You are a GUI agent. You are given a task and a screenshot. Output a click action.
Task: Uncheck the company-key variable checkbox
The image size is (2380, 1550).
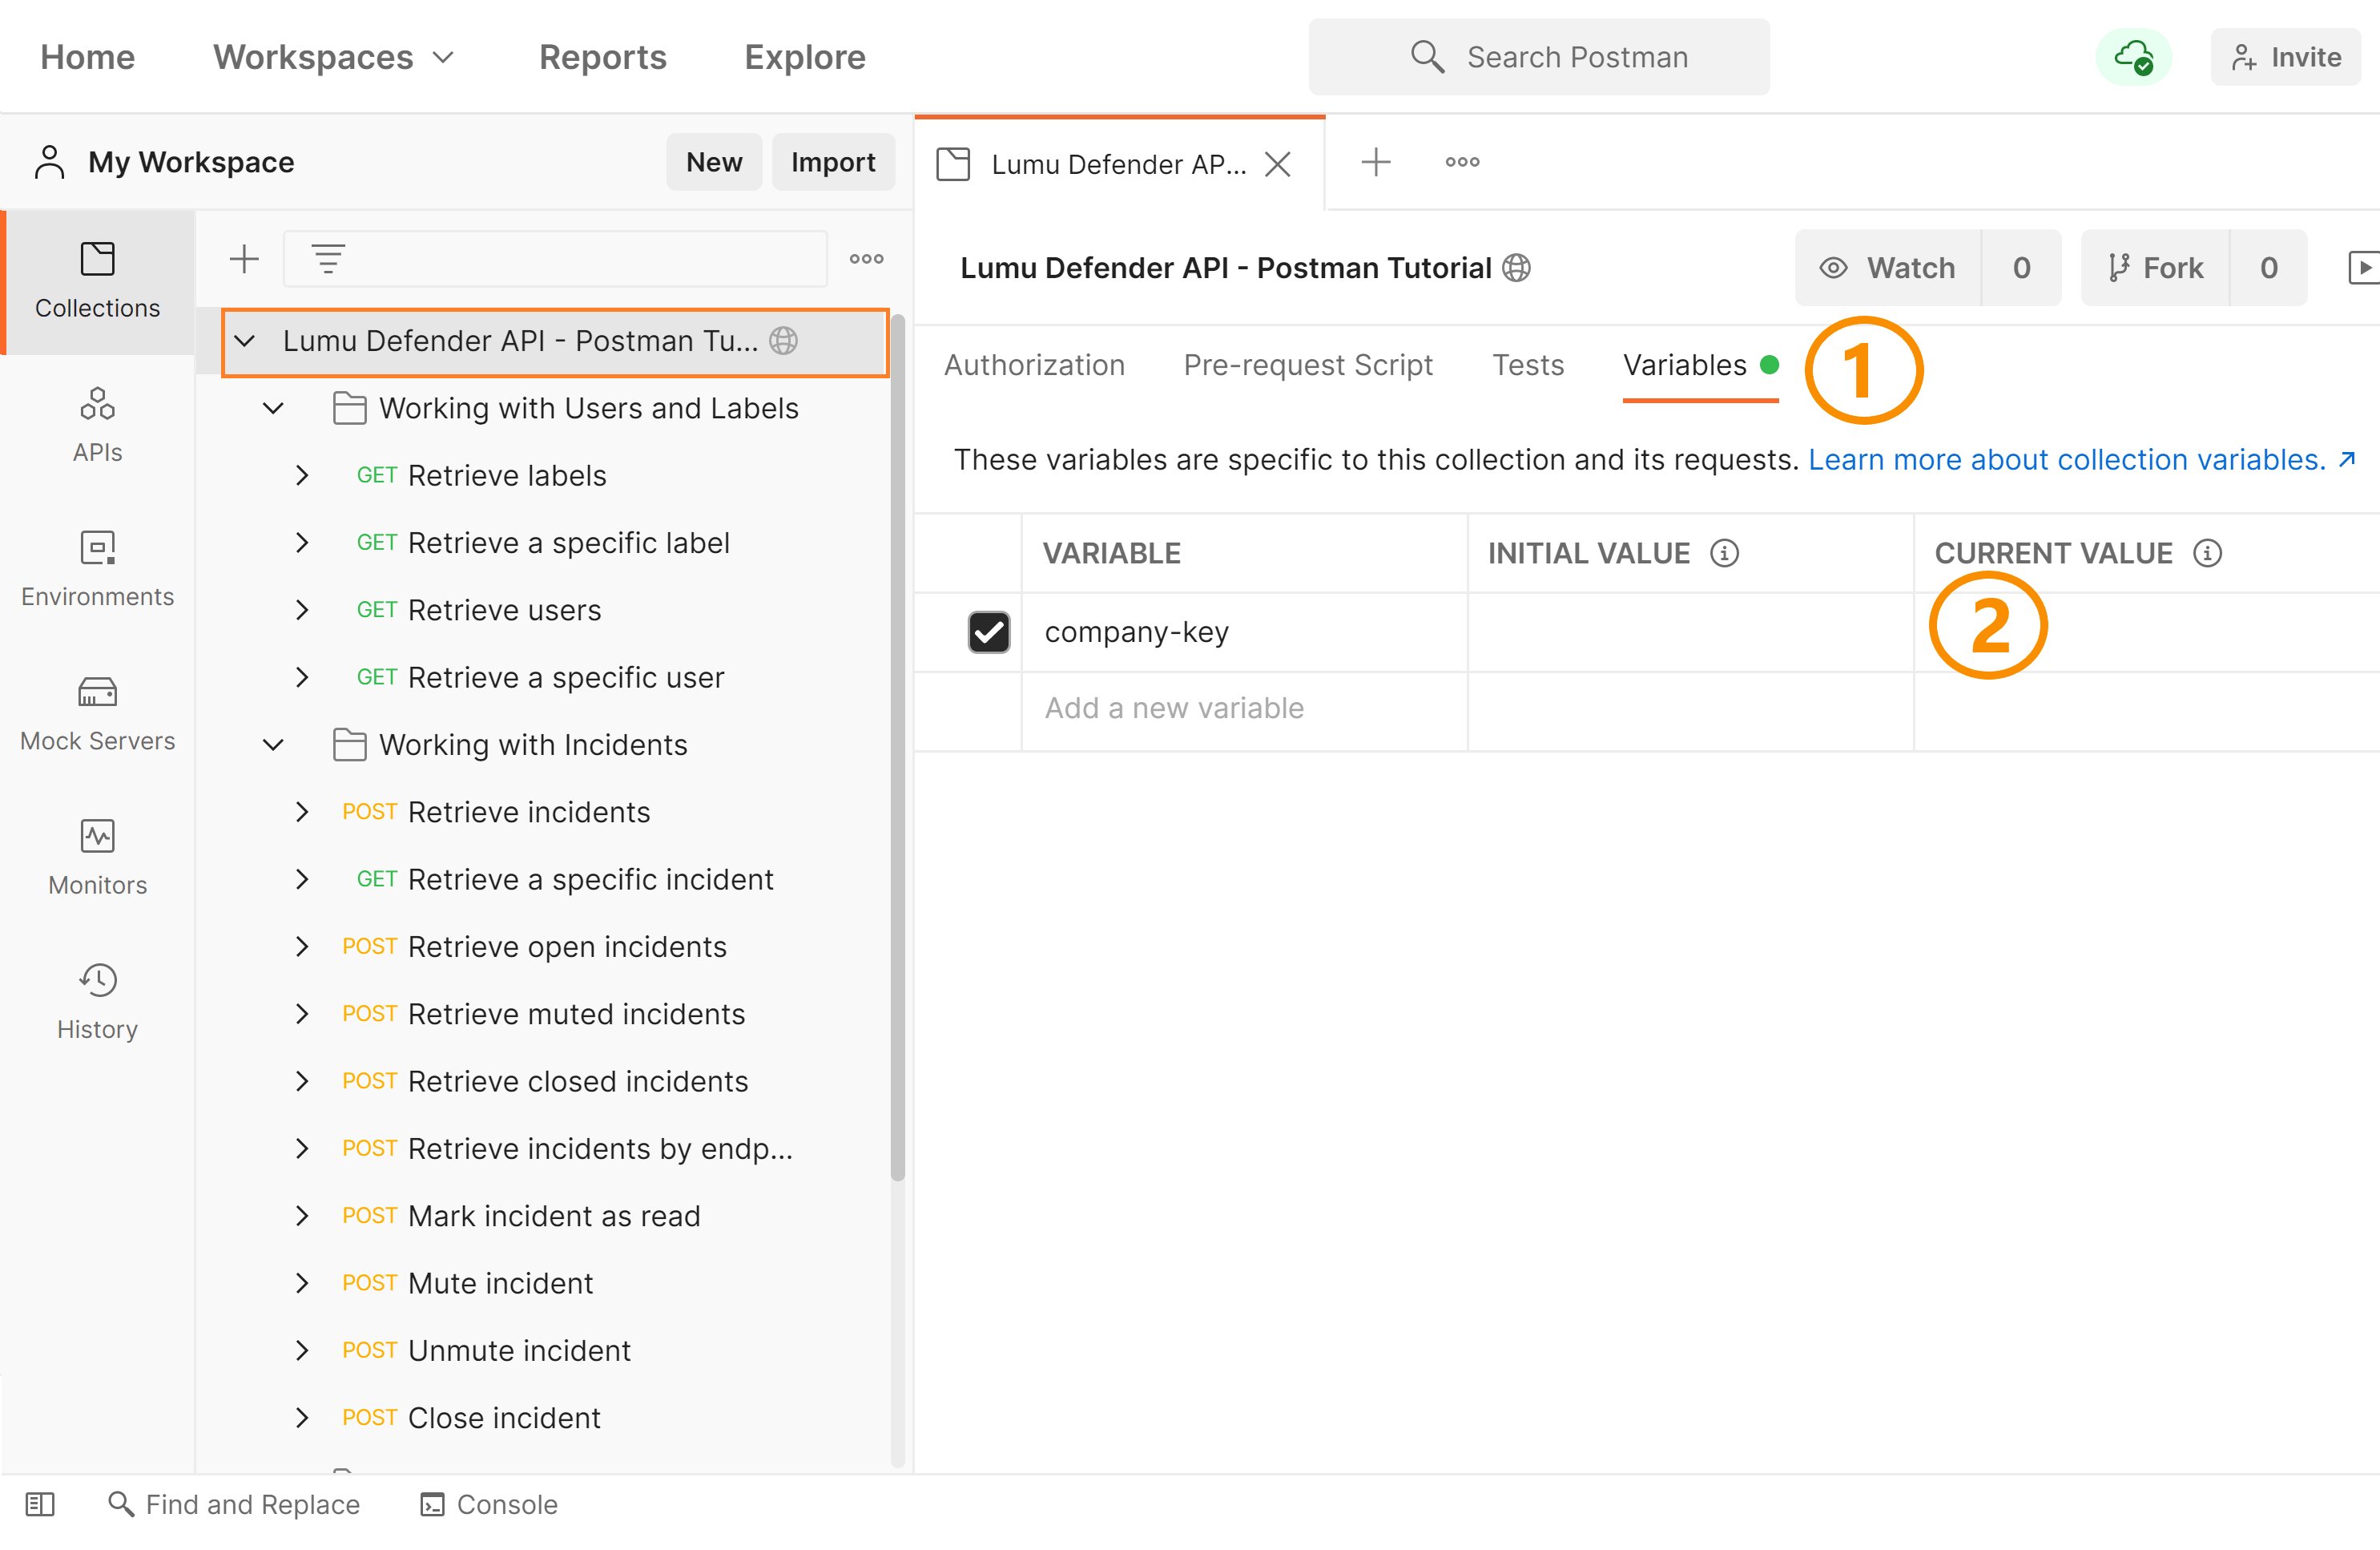(988, 632)
